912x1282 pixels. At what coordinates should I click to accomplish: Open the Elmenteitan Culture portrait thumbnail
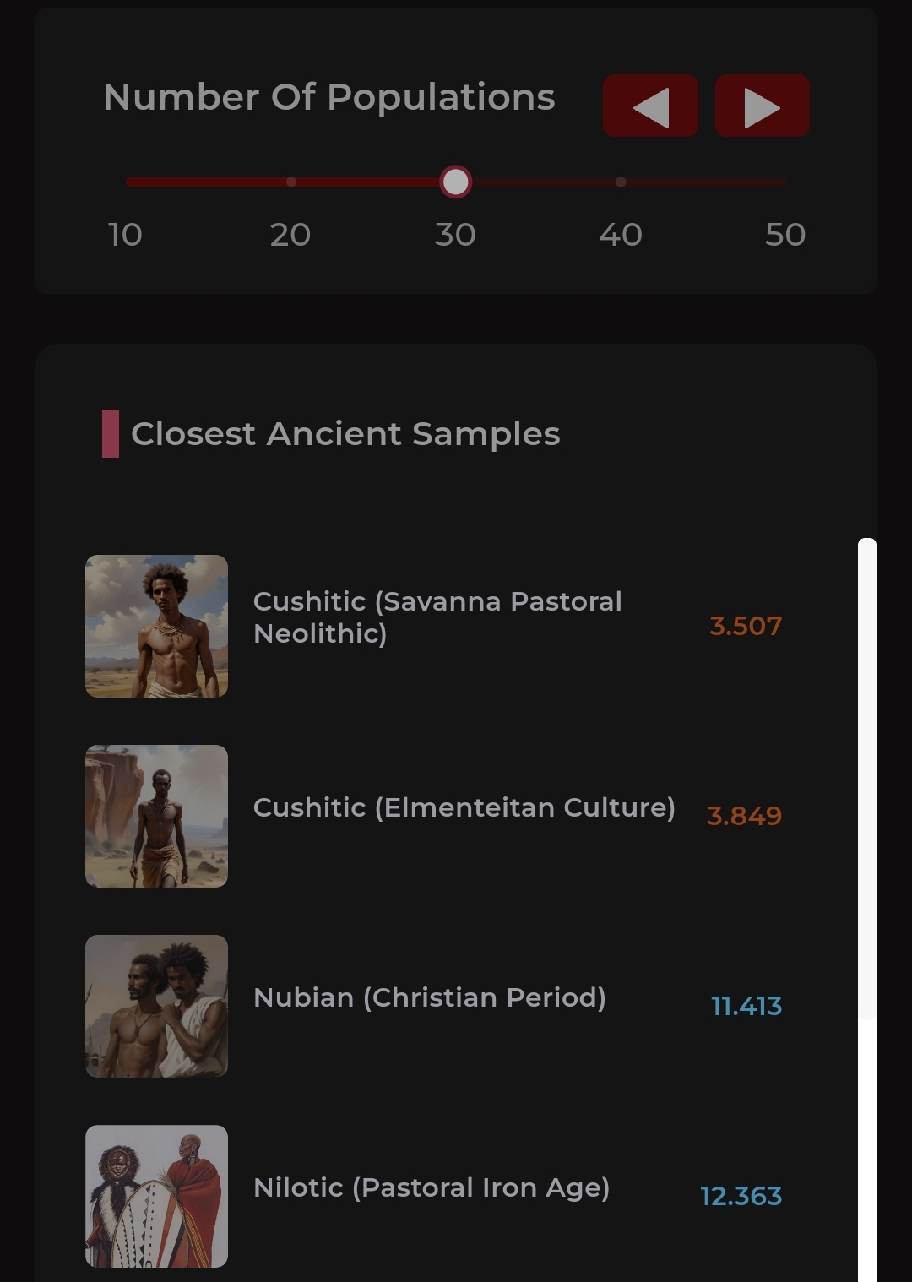coord(156,816)
